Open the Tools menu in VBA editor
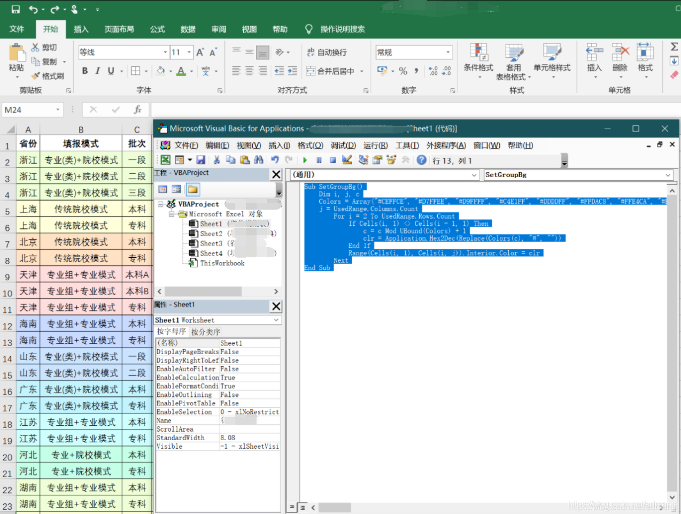Viewport: 681px width, 514px height. click(407, 145)
